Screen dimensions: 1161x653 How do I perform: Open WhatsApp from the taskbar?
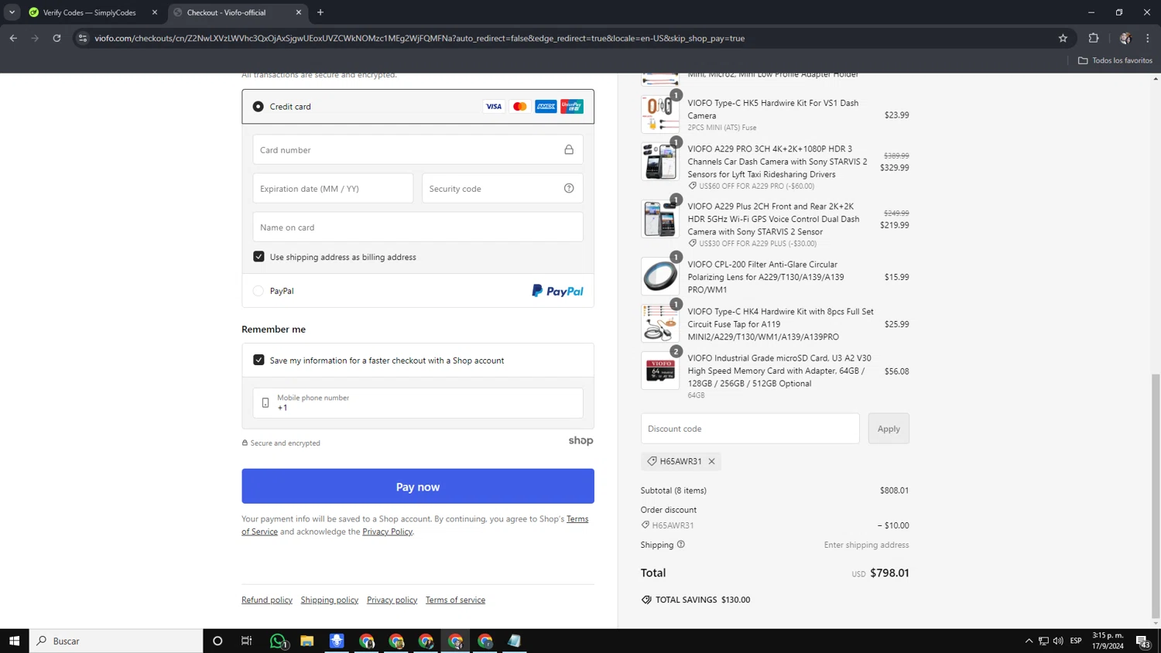(x=277, y=641)
